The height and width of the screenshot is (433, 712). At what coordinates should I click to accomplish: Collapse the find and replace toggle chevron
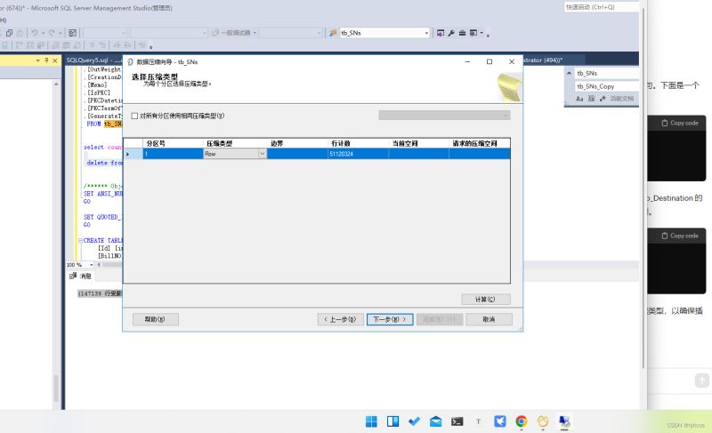(569, 73)
